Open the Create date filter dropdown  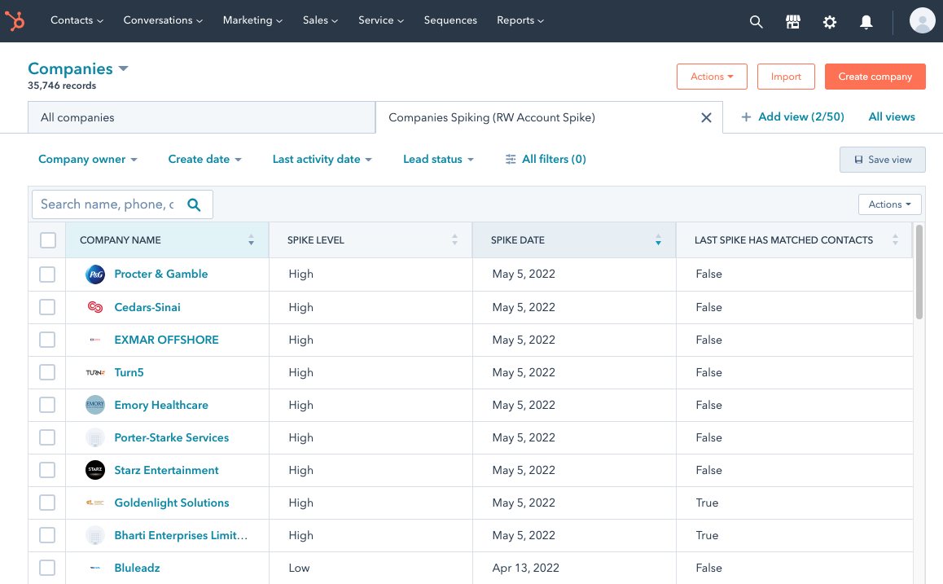[x=204, y=160]
